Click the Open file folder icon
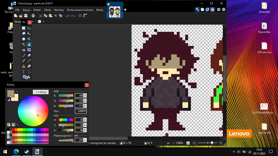This screenshot has height=156, width=278. [x=21, y=16]
